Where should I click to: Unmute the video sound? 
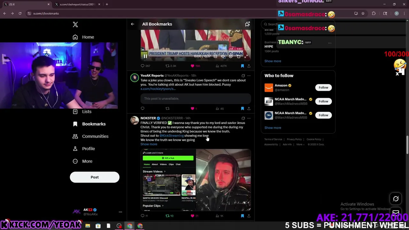(x=223, y=56)
